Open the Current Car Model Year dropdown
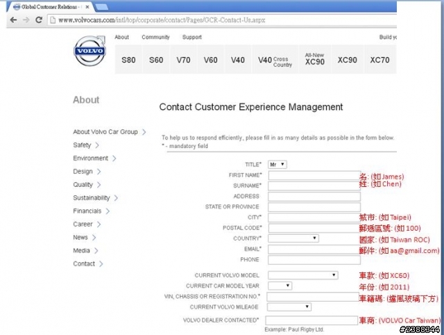Screen dimensions: 444x335 [280, 286]
